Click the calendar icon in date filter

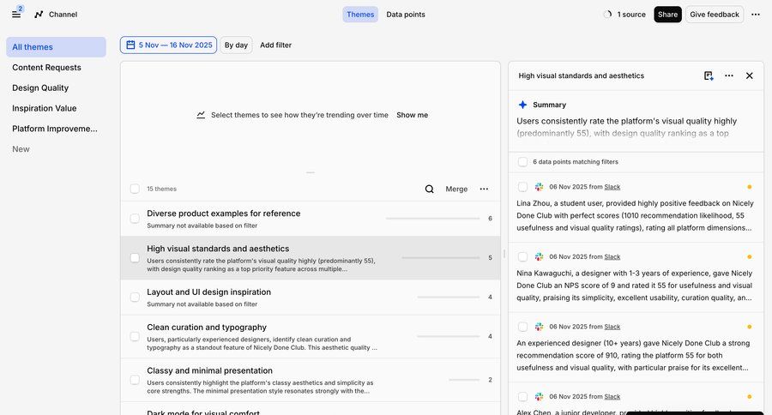(x=130, y=45)
